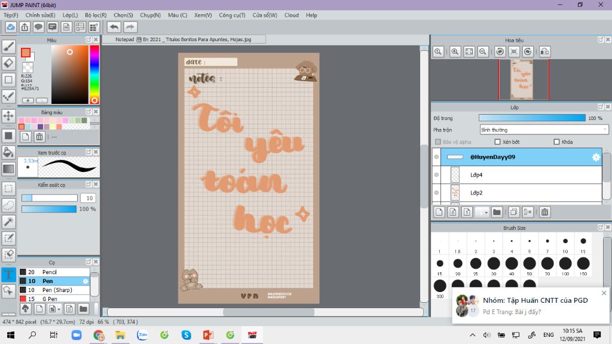Select the Pen (Sharp) brush entry
This screenshot has height=344, width=612.
pyautogui.click(x=57, y=290)
